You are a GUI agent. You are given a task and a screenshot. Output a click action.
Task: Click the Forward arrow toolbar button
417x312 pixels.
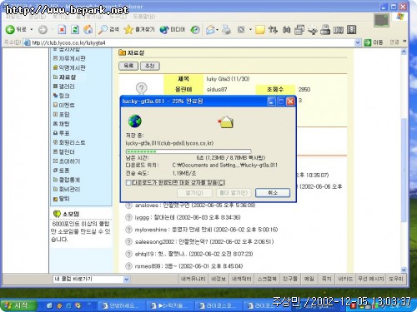tap(43, 29)
